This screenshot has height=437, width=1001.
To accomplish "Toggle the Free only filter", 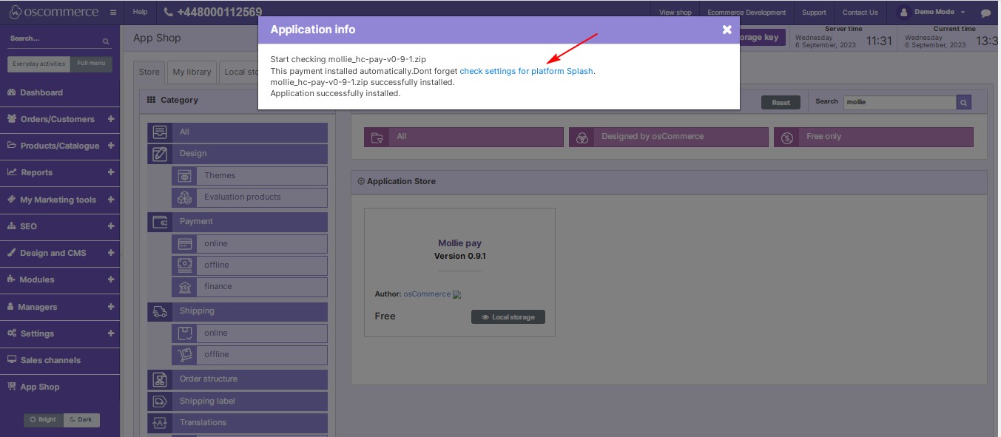I will 874,137.
